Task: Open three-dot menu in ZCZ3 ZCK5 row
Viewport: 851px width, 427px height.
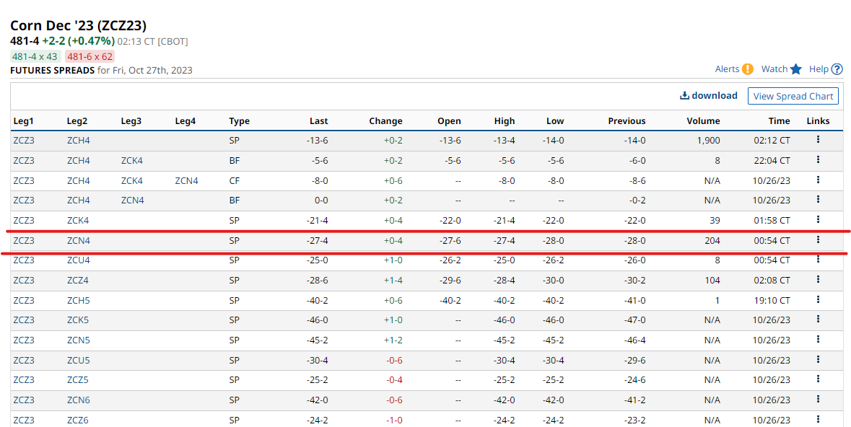Action: click(x=818, y=320)
